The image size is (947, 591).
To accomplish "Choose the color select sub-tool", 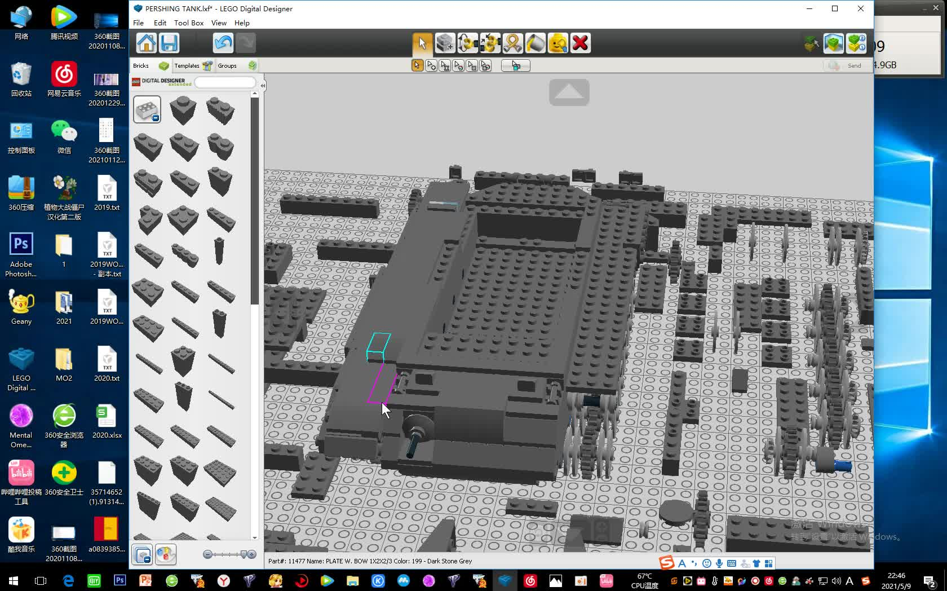I will (458, 66).
